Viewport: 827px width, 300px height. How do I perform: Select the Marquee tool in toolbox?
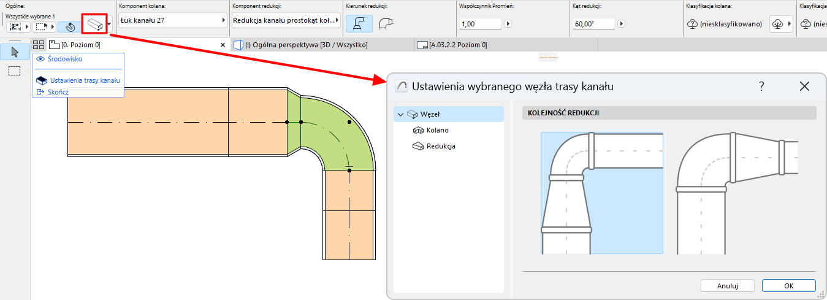pyautogui.click(x=15, y=71)
